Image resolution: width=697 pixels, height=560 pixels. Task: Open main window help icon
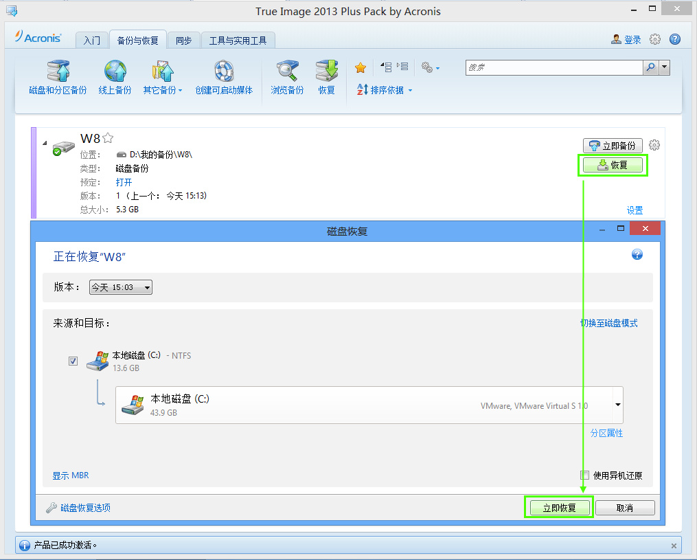click(675, 39)
